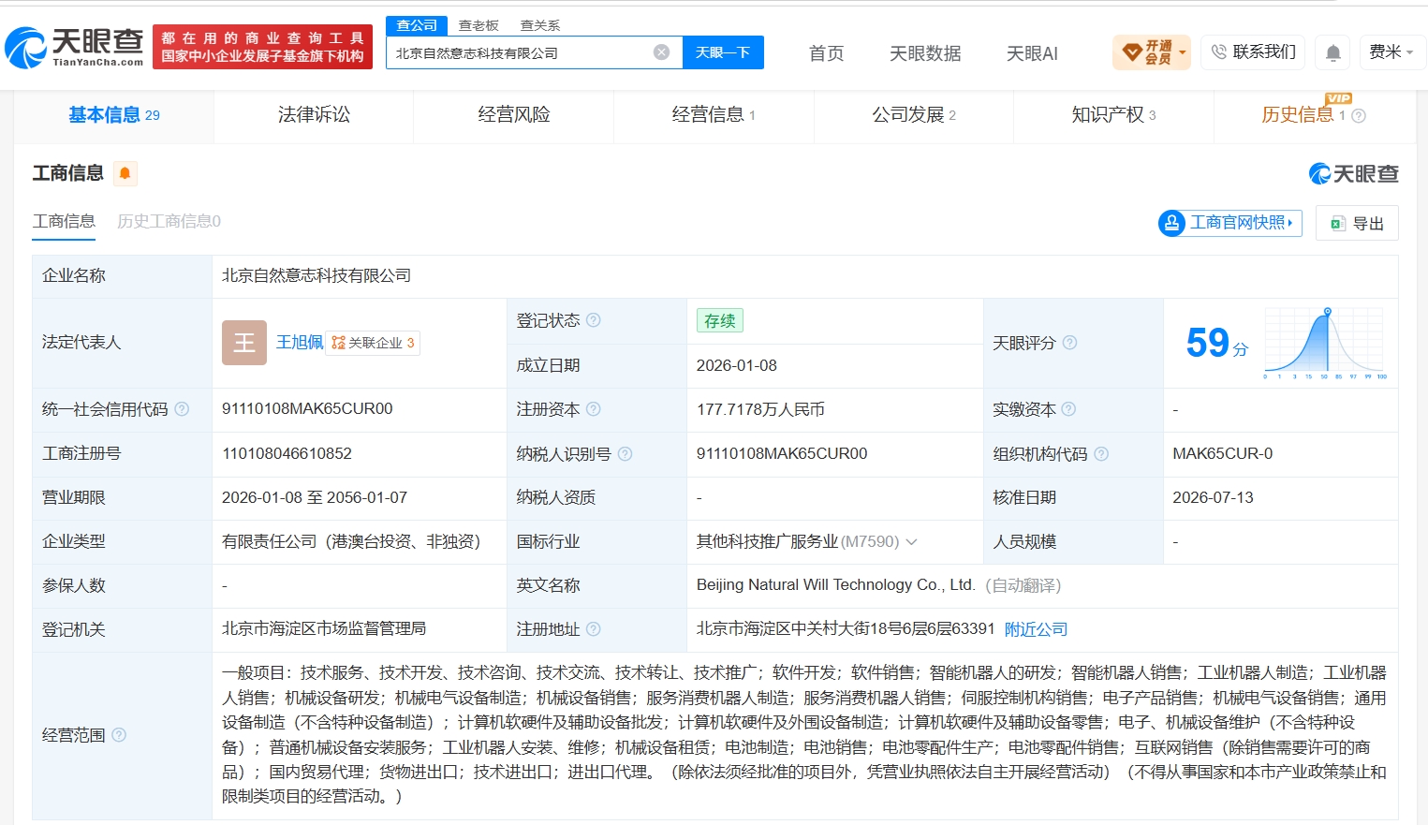
Task: Click help icon next to 纳税人识别号
Action: point(625,454)
